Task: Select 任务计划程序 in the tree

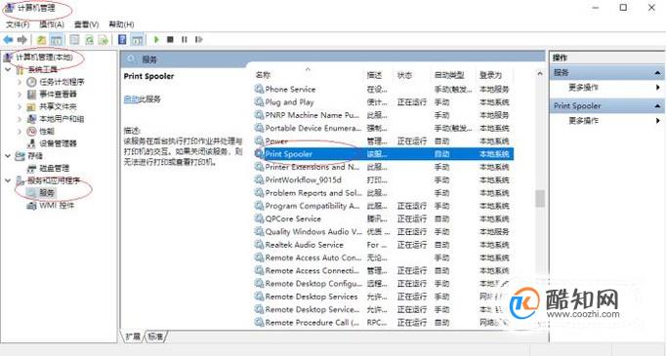Action: pyautogui.click(x=62, y=82)
